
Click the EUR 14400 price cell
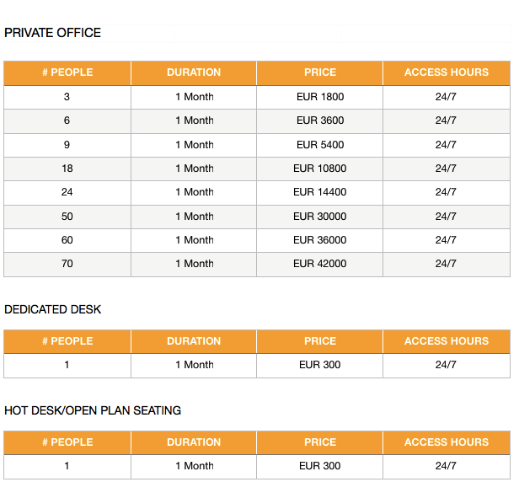pos(320,192)
